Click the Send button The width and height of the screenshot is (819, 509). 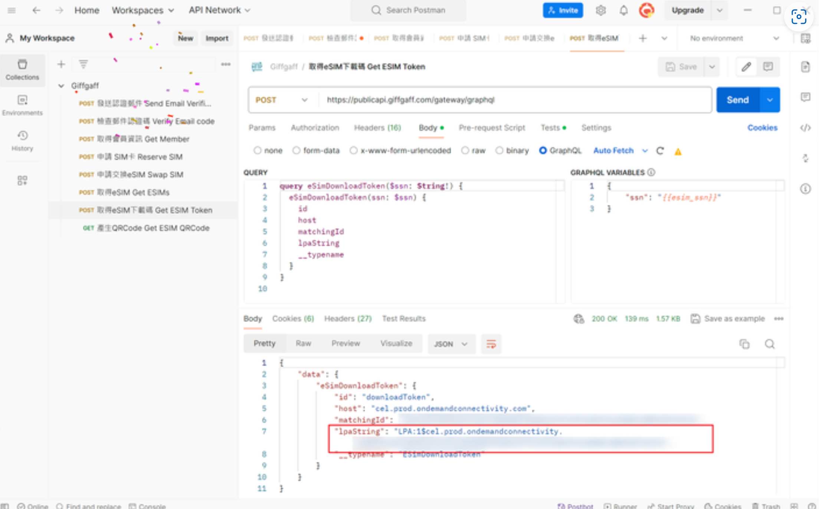tap(738, 100)
